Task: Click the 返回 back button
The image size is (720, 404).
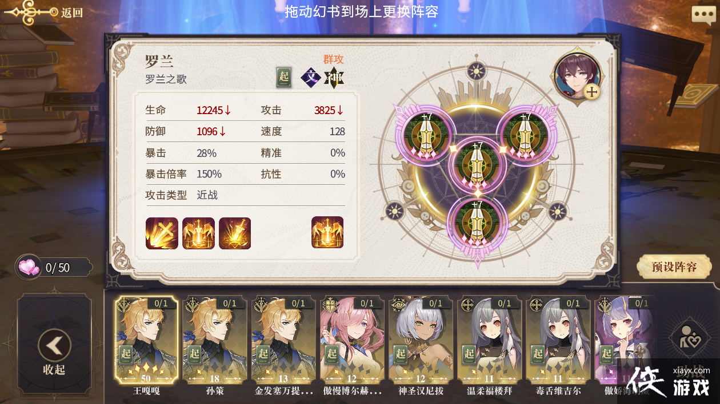Action: (45, 12)
